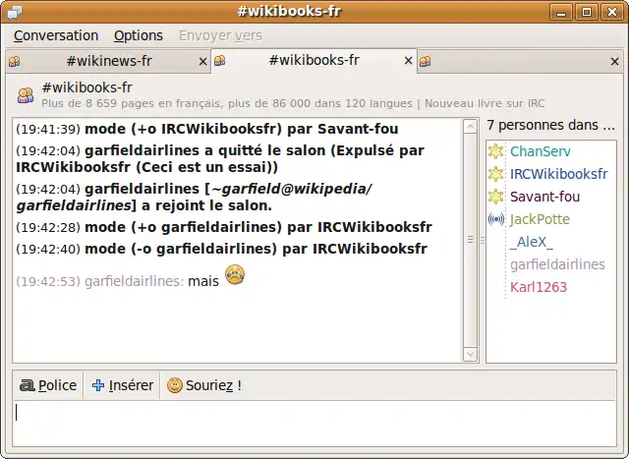Click the chat icon on the third tab
The height and width of the screenshot is (459, 629).
(426, 62)
